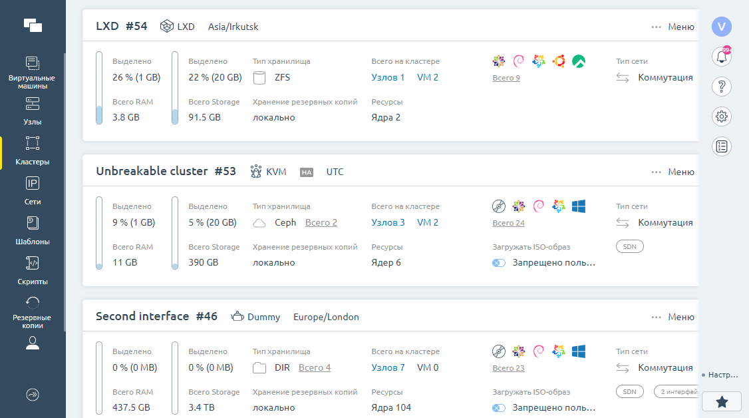Open the menu for Unbreakable cluster #53

(x=673, y=172)
